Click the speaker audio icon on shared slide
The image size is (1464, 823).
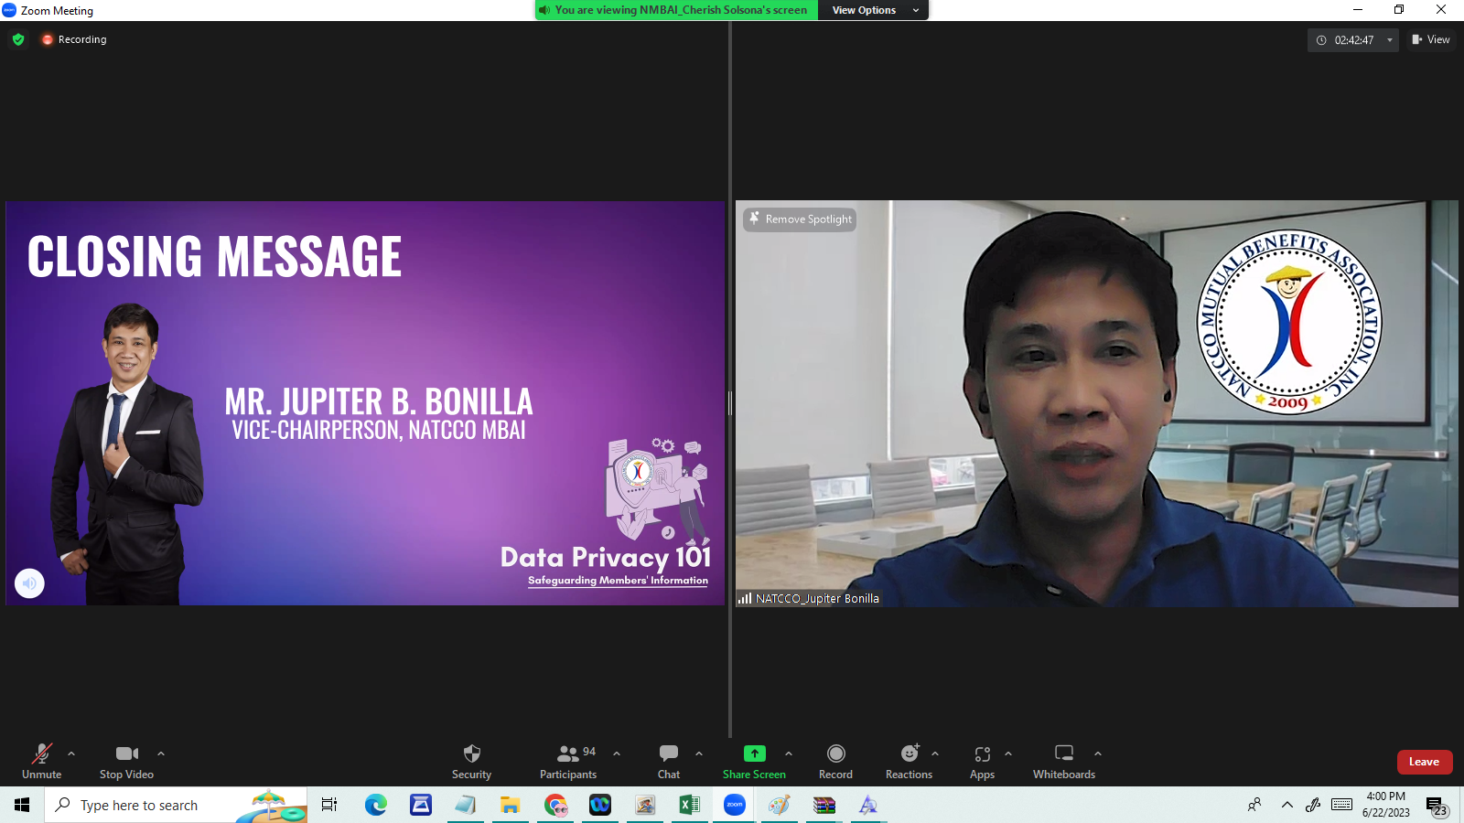[x=29, y=583]
